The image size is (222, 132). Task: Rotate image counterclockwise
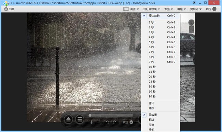tap(108, 122)
